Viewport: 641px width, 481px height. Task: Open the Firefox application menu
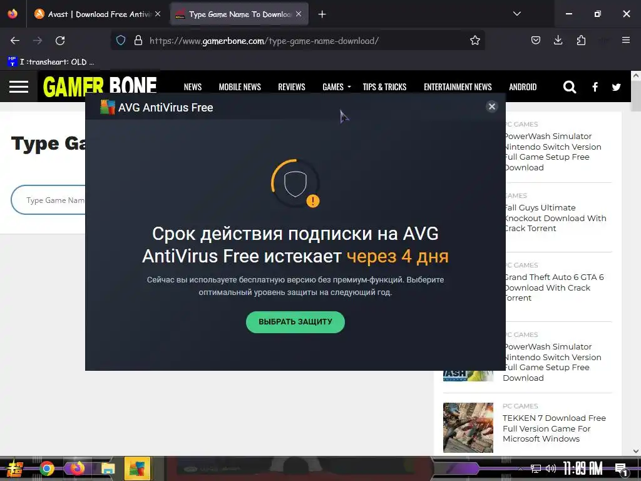626,40
